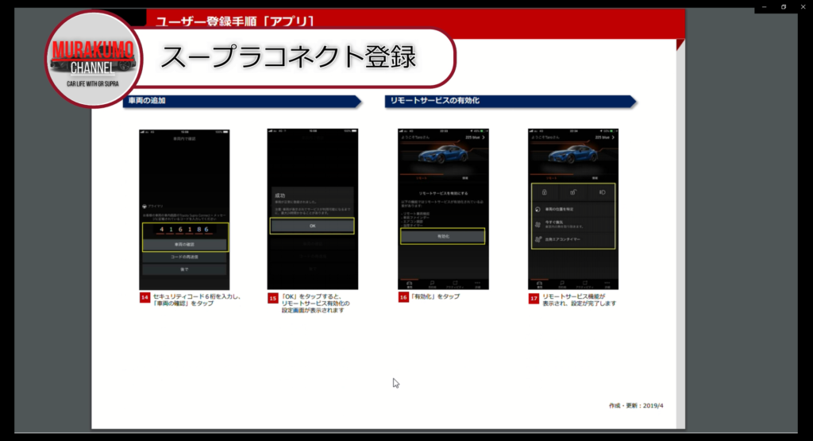
Task: Click the caption セキュリティコード６桁を入力し
Action: click(x=197, y=296)
